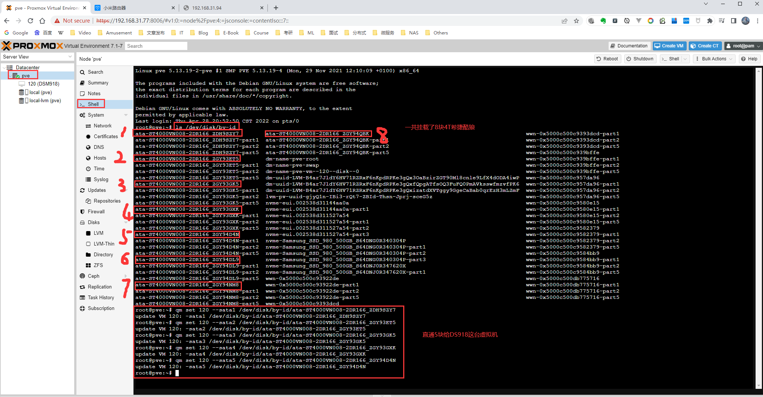Shutdown the pve node
763x397 pixels.
pyautogui.click(x=640, y=59)
